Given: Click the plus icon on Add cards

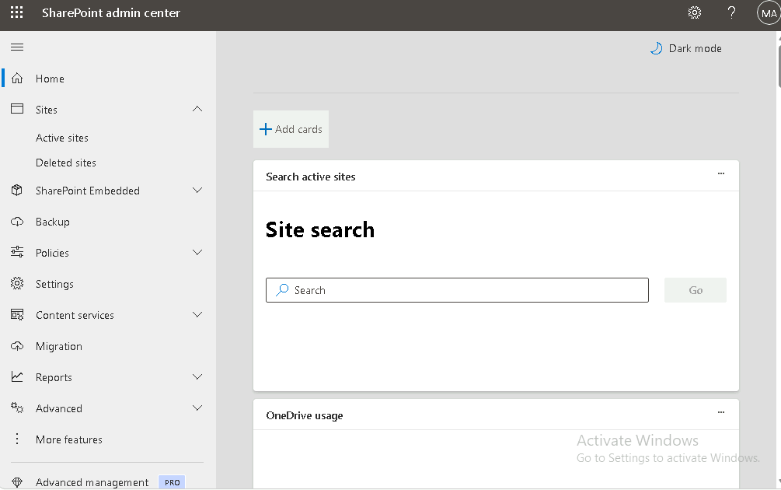Looking at the screenshot, I should coord(266,129).
